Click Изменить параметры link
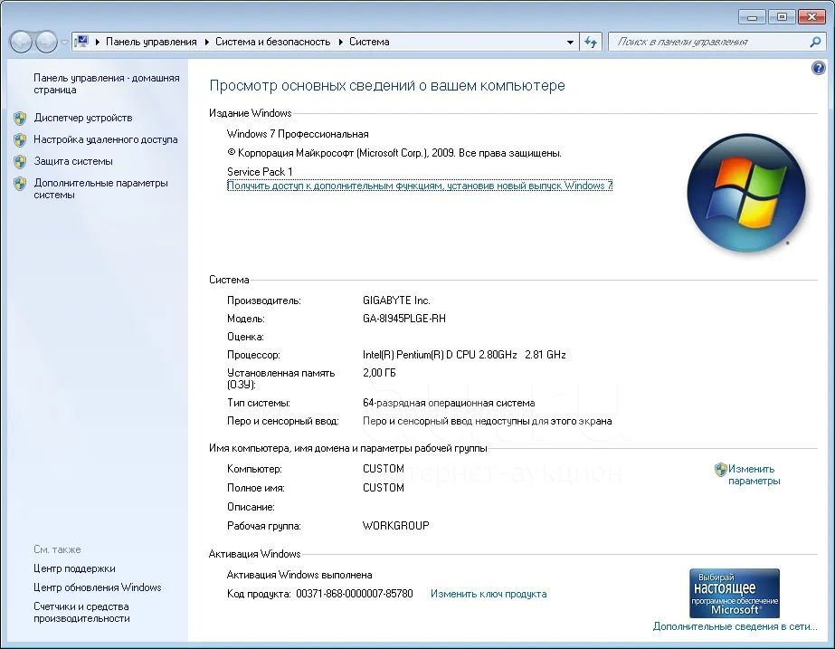The height and width of the screenshot is (649, 835). [x=754, y=475]
